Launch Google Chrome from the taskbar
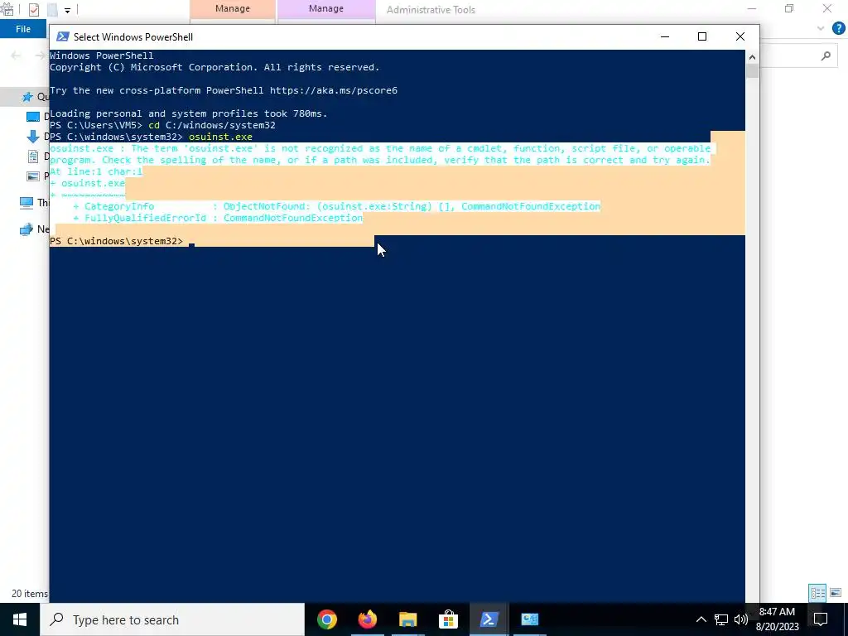Image resolution: width=848 pixels, height=636 pixels. (326, 619)
